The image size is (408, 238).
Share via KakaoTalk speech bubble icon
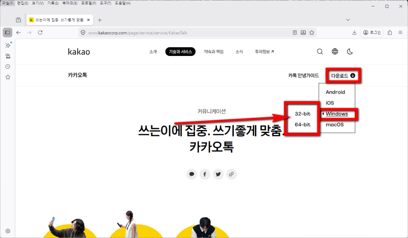[x=192, y=174]
